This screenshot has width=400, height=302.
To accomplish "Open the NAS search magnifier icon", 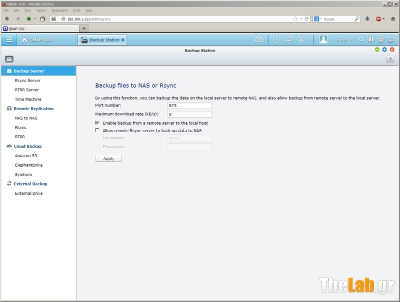I will point(361,40).
